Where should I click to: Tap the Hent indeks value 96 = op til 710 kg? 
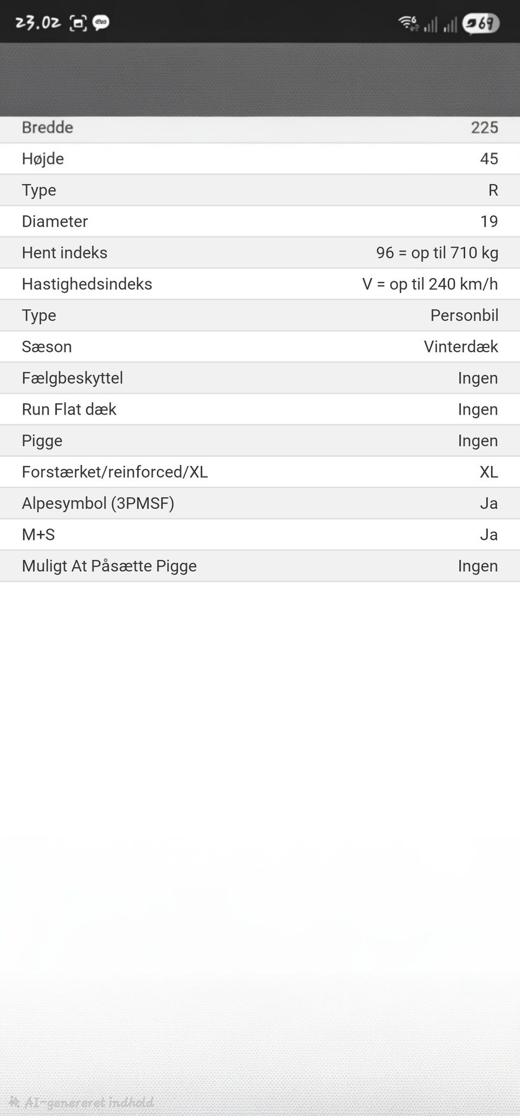pos(437,253)
